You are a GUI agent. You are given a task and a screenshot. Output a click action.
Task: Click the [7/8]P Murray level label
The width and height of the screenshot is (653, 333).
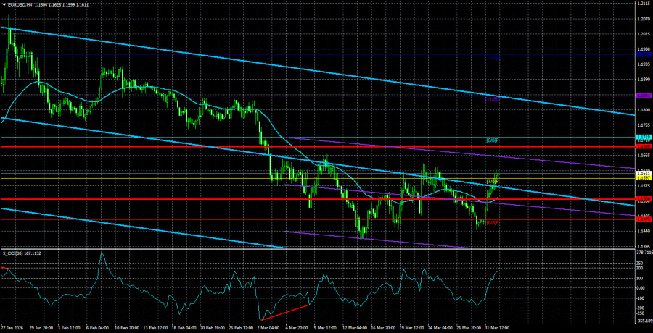492,181
